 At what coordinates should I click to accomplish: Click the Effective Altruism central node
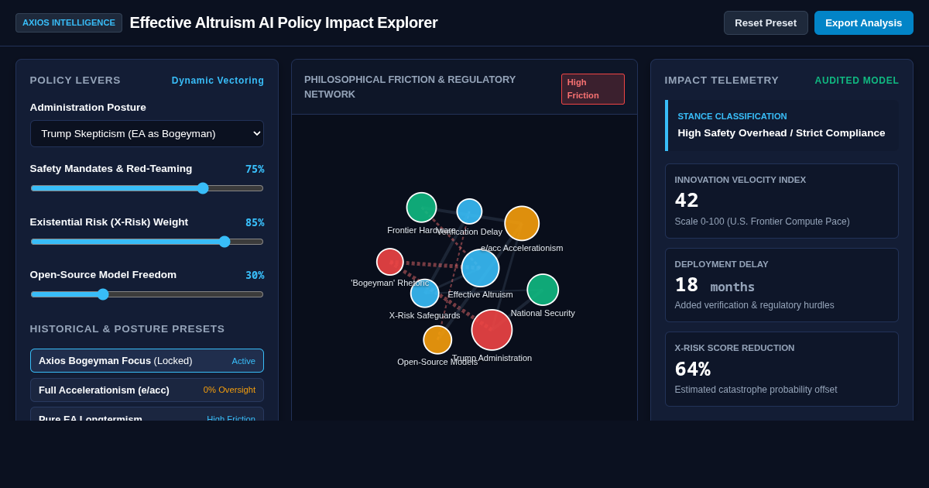[x=480, y=268]
